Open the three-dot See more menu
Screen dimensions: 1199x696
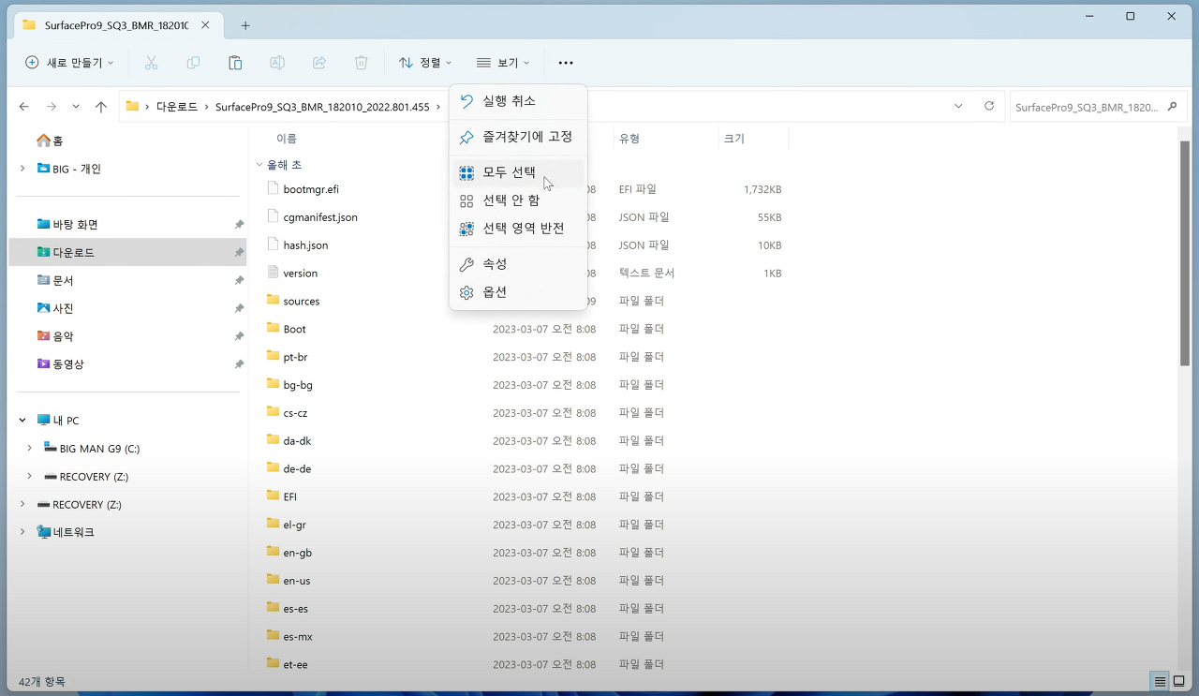click(566, 63)
